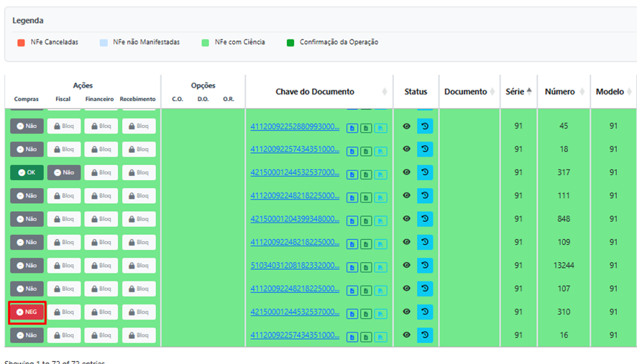
Task: Click green document icon in row 310
Action: click(x=366, y=314)
